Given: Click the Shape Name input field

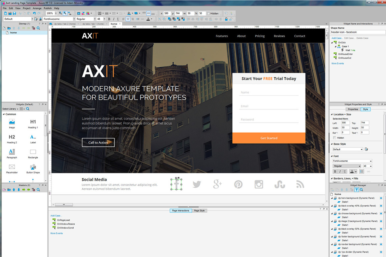Looking at the screenshot, I should pyautogui.click(x=358, y=32).
